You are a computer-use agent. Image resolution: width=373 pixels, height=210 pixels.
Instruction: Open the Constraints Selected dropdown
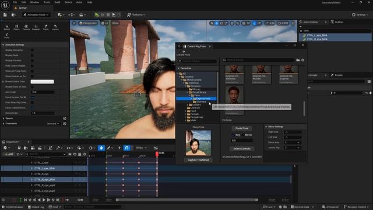point(52,124)
